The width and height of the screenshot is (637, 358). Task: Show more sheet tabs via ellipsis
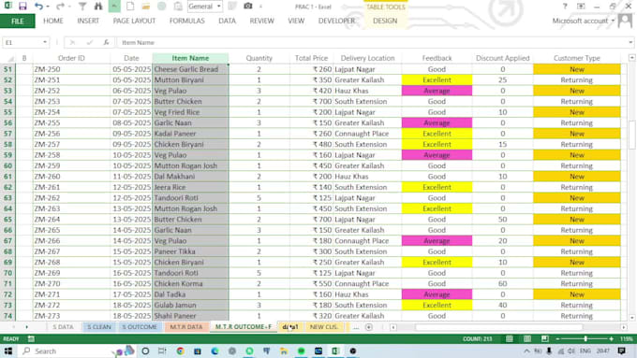(356, 327)
